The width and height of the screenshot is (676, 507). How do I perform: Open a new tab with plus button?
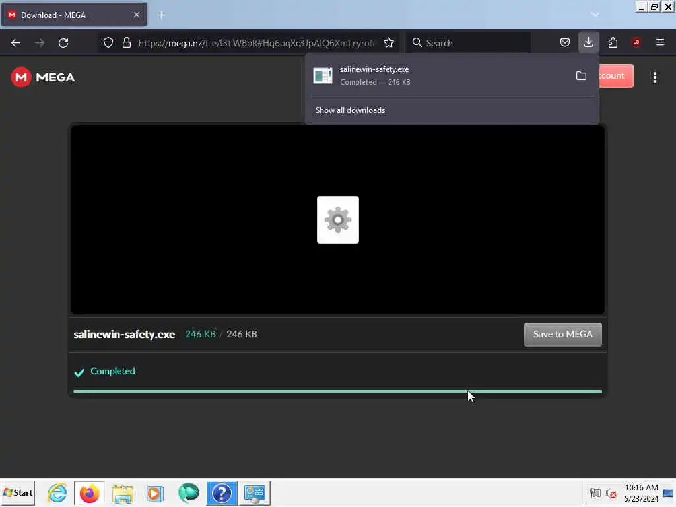tap(162, 15)
